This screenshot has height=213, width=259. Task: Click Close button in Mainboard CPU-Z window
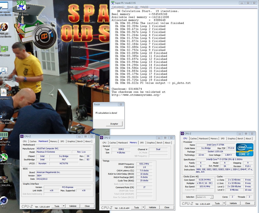click(x=87, y=206)
